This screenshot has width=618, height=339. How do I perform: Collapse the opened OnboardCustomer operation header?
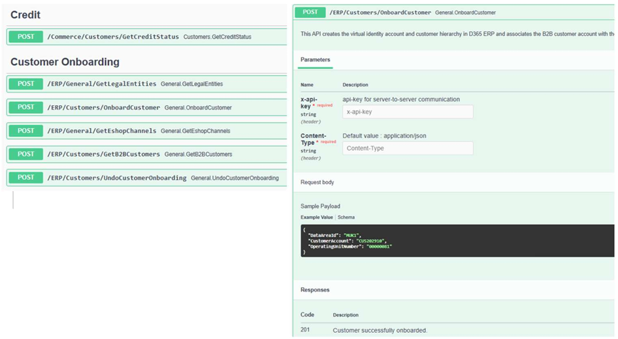tap(454, 12)
